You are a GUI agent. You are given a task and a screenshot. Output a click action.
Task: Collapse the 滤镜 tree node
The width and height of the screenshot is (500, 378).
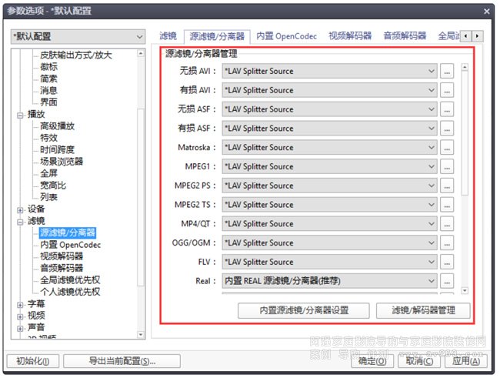click(21, 221)
